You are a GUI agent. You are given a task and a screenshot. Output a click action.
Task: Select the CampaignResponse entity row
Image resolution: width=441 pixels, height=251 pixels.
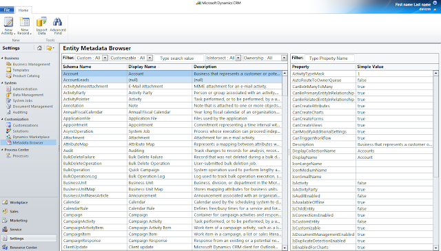(172, 241)
